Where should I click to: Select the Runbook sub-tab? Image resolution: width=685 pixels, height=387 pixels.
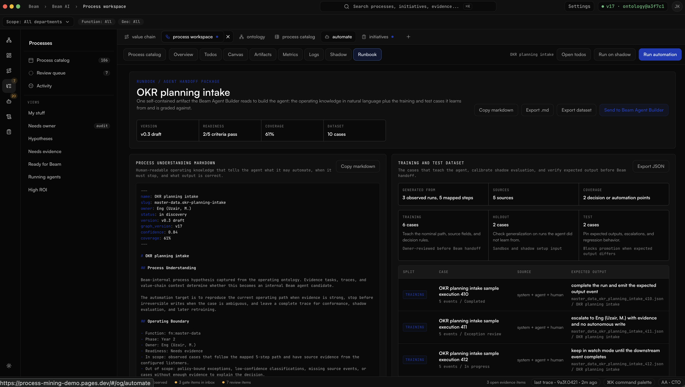pyautogui.click(x=367, y=54)
